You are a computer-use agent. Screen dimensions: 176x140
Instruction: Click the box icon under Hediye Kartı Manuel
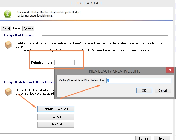(8, 92)
